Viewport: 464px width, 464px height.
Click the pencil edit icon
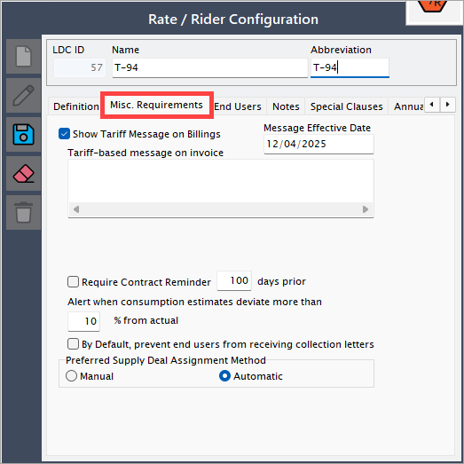23,95
